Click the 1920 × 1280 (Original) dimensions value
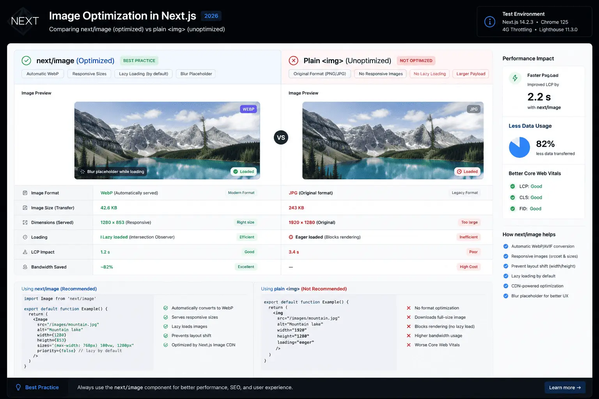Screen dimensions: 599x399 [312, 222]
